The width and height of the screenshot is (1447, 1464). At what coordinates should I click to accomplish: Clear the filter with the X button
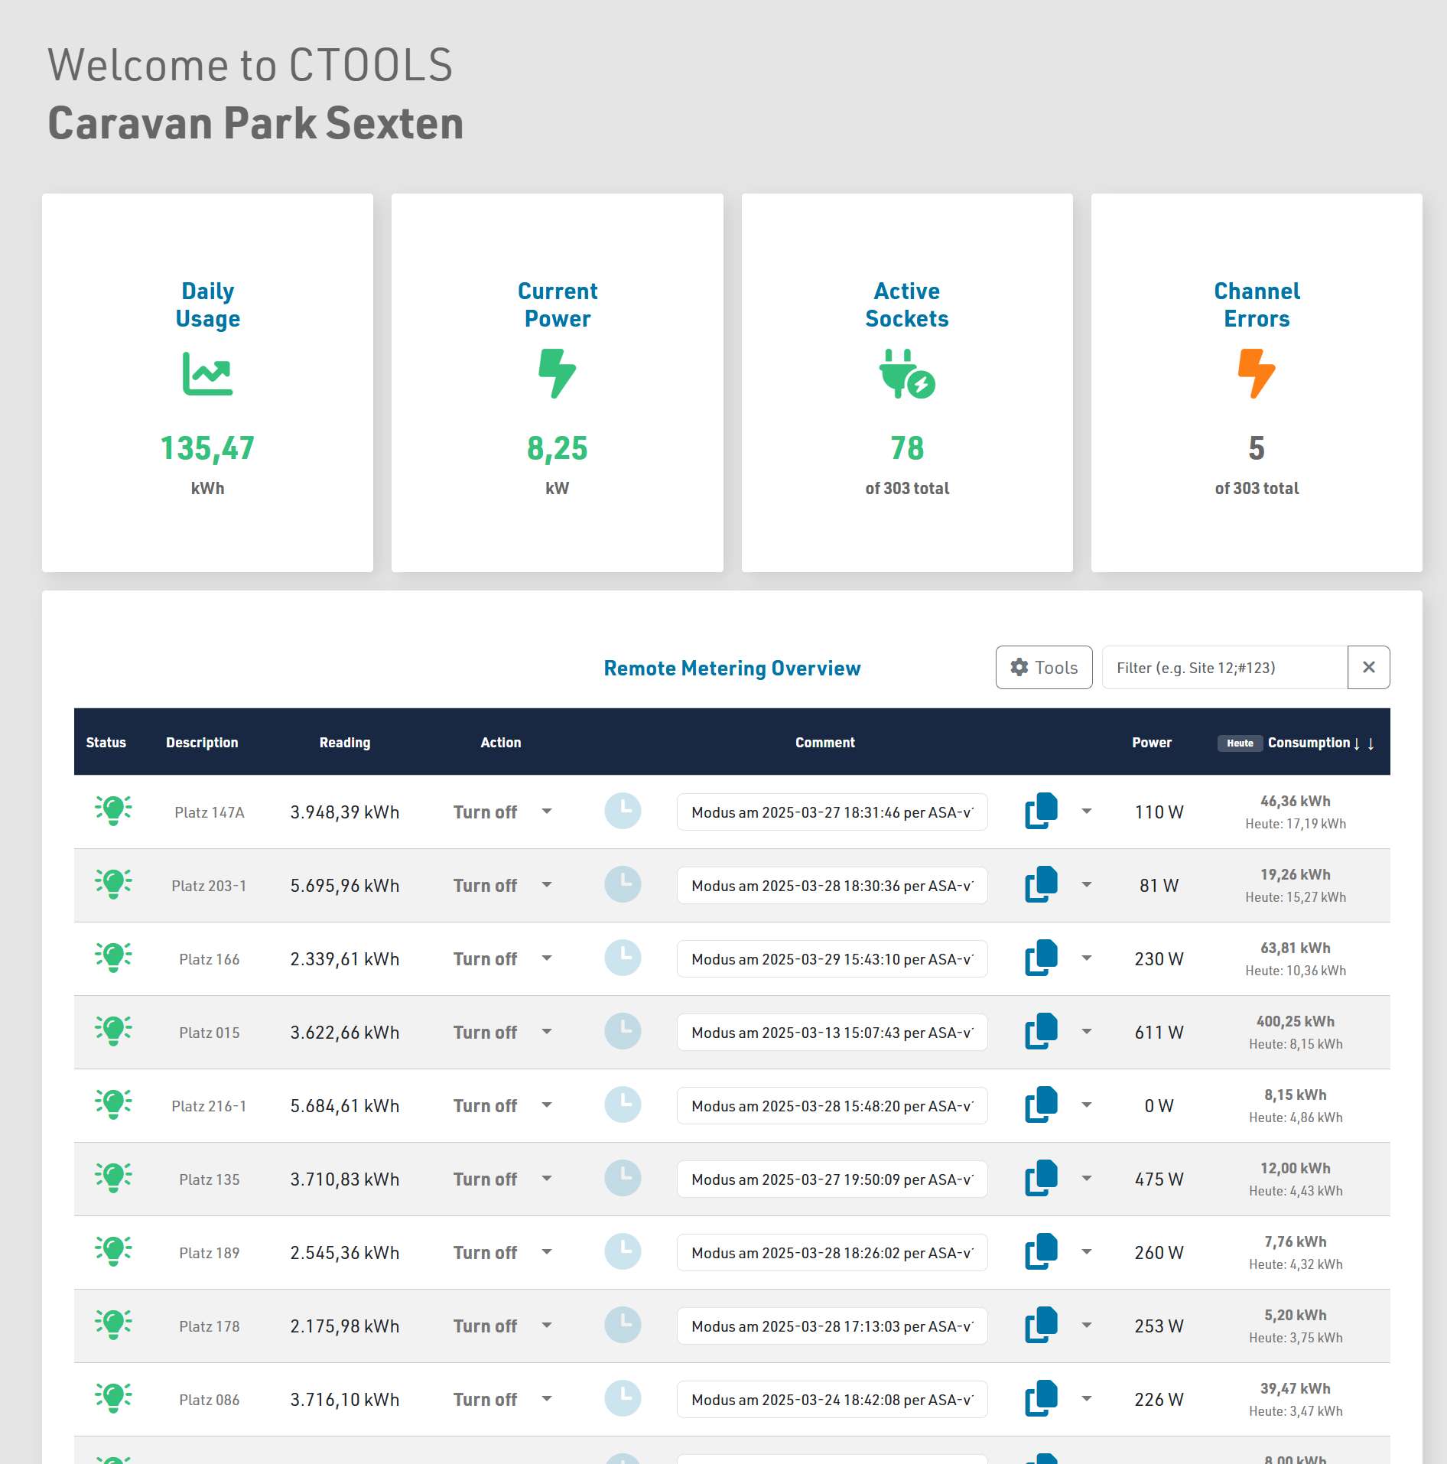1368,667
